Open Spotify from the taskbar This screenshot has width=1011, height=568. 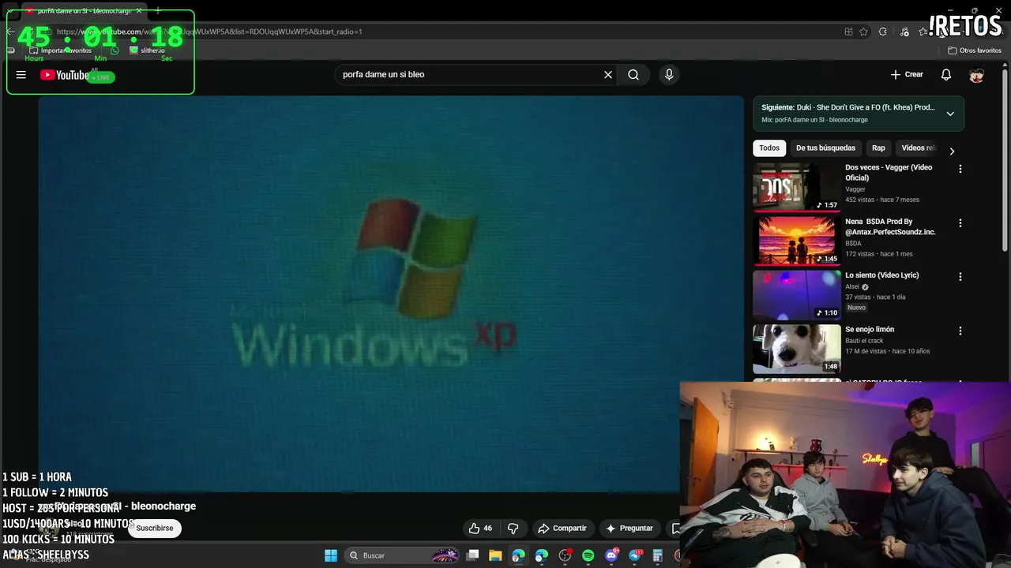(588, 555)
